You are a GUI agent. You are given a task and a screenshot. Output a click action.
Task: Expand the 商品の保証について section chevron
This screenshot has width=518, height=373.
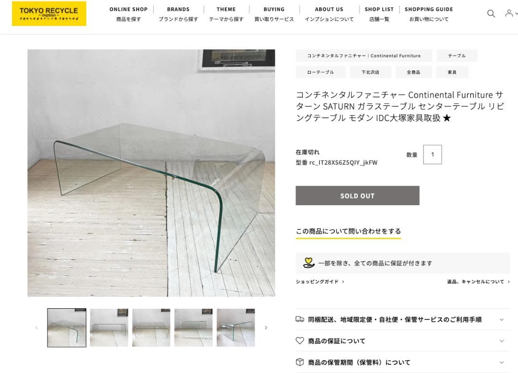tap(502, 341)
